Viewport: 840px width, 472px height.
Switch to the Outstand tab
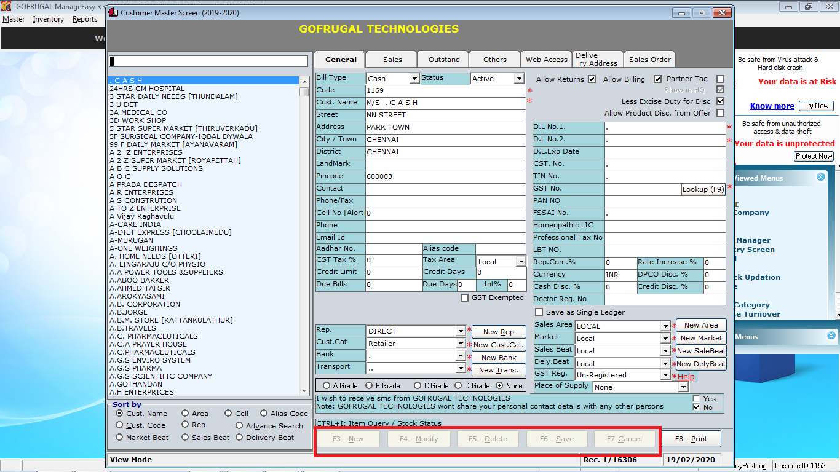tap(443, 60)
